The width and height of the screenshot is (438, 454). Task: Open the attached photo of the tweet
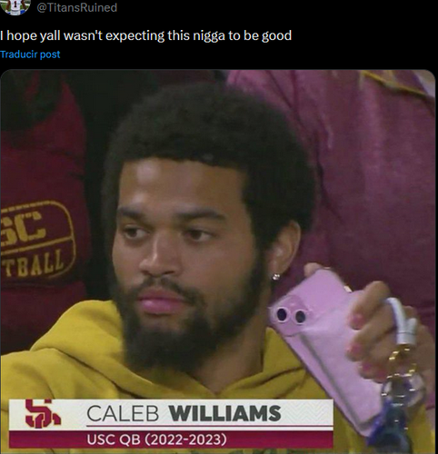218,262
